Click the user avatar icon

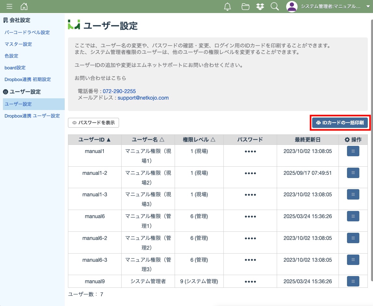292,7
